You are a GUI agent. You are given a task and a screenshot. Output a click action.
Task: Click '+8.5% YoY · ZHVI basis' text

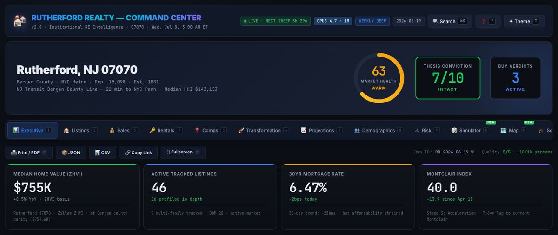(44, 199)
